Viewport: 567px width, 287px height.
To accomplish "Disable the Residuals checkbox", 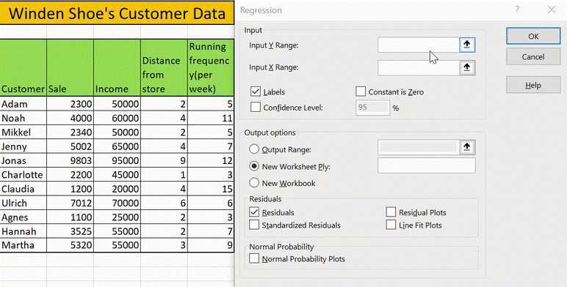I will [254, 212].
